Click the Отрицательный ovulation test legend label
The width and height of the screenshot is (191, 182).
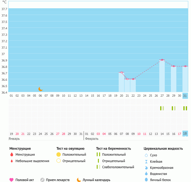point(74,161)
